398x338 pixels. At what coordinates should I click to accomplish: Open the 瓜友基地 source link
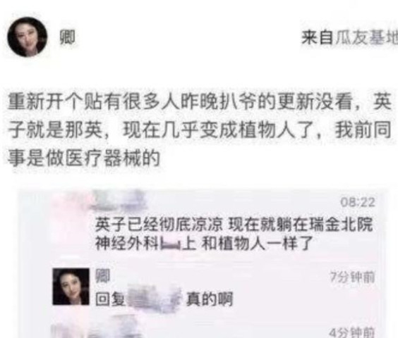[366, 39]
